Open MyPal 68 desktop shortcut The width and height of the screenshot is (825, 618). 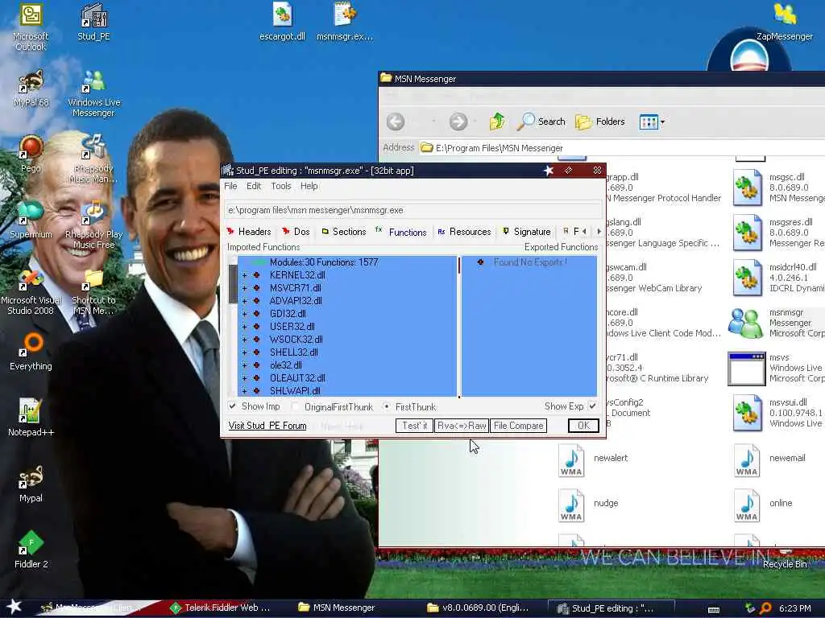31,89
